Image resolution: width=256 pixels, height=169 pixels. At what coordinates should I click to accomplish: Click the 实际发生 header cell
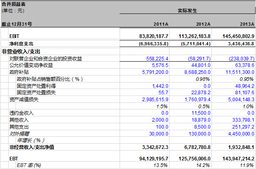[188, 10]
